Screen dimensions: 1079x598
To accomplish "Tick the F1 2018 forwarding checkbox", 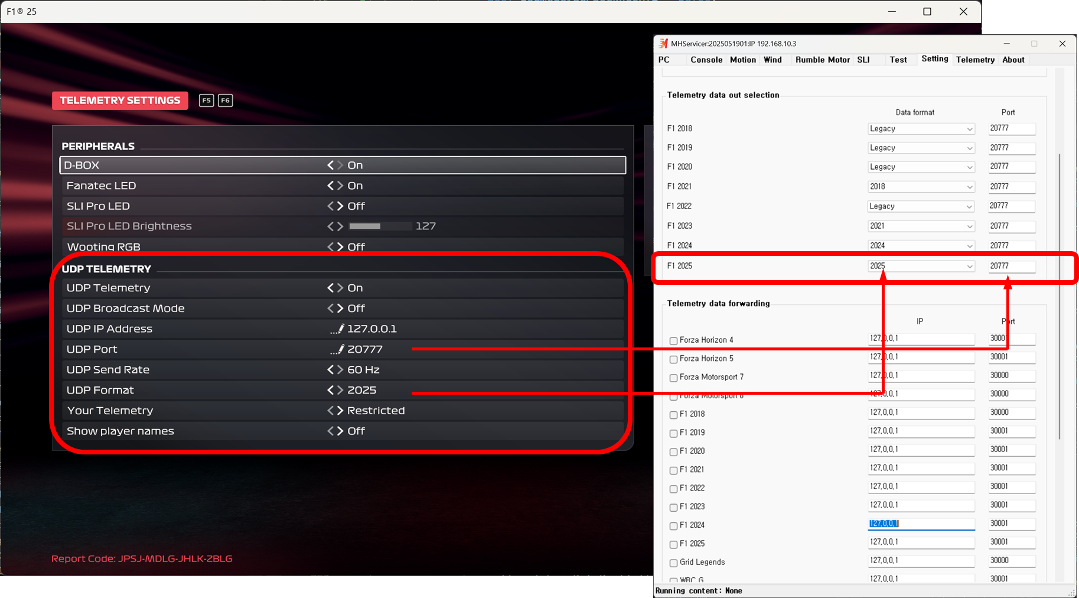I will [x=673, y=415].
